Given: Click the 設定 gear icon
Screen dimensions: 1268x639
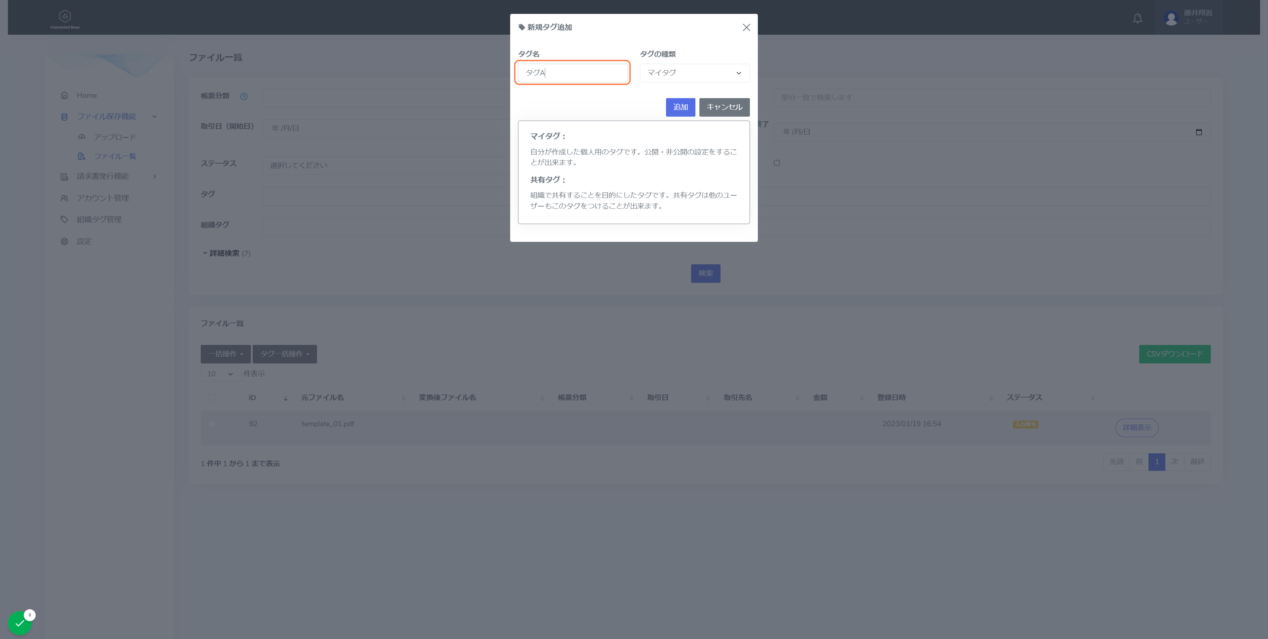Looking at the screenshot, I should (64, 242).
